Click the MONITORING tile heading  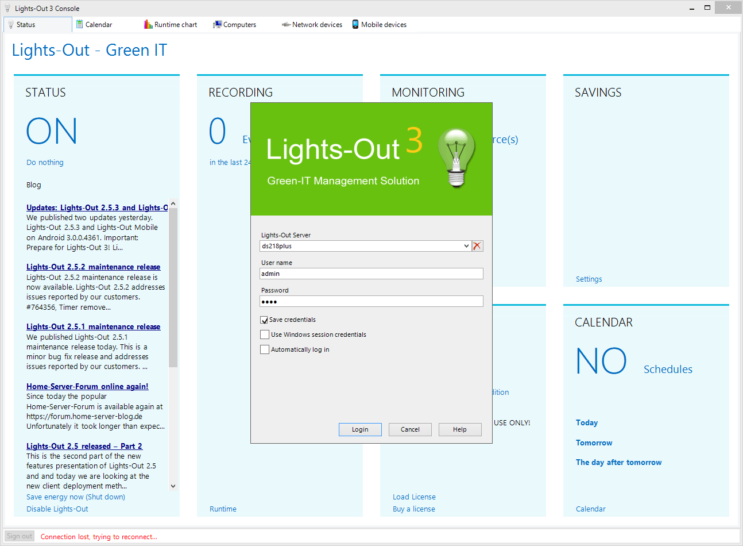[x=428, y=93]
